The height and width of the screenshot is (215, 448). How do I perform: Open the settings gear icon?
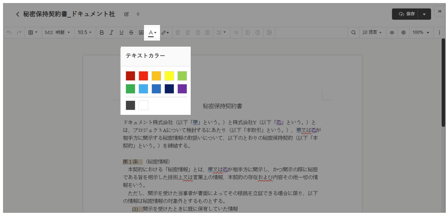403,32
